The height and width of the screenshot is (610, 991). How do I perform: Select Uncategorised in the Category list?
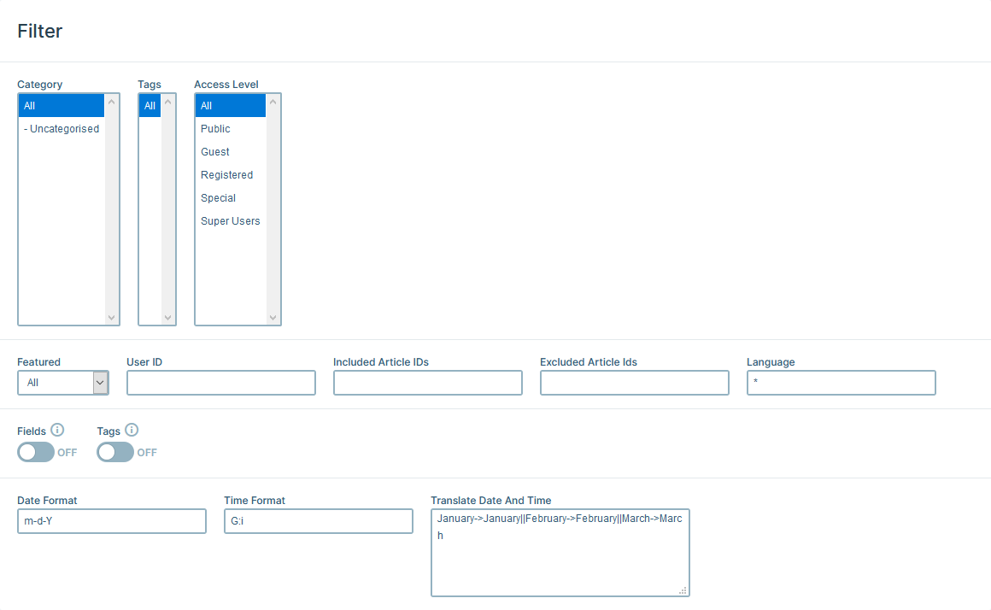62,128
